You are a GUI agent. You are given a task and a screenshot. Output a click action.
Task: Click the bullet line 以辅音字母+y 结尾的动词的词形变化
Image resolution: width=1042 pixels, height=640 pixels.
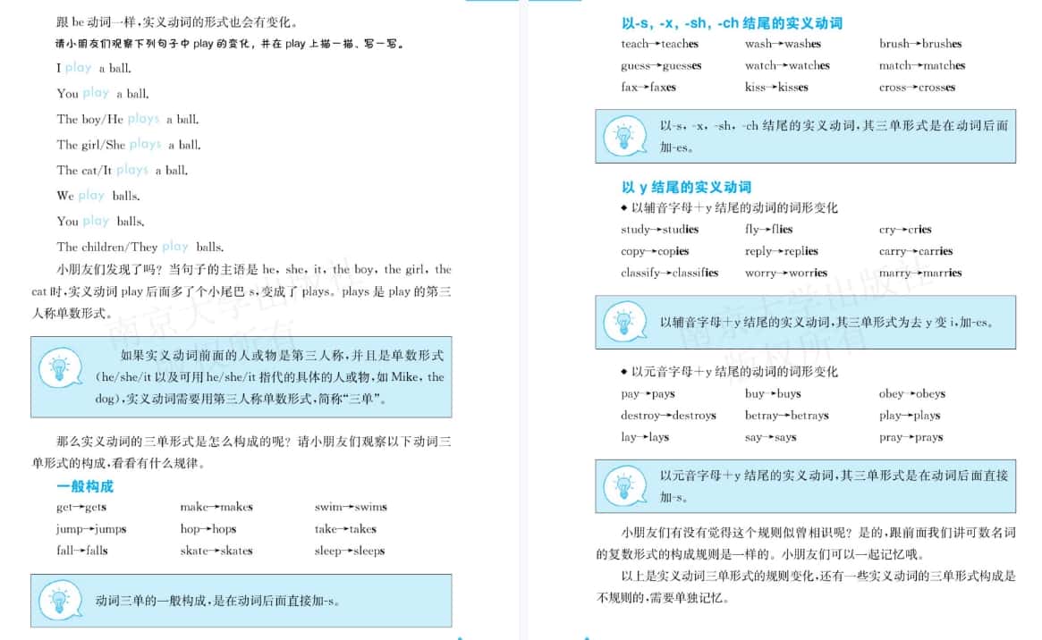(x=729, y=207)
